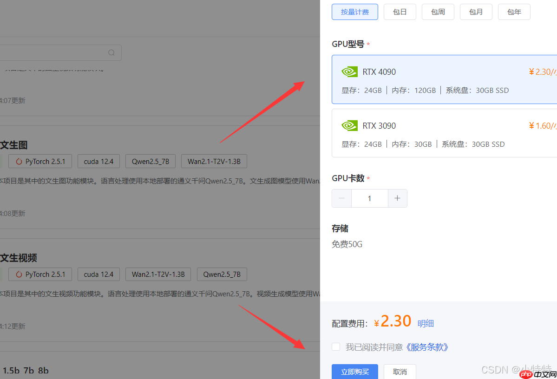The image size is (557, 379).
Task: Click Wan2.1-T2V-1.3B tag under 文生视频
Action: (x=158, y=274)
